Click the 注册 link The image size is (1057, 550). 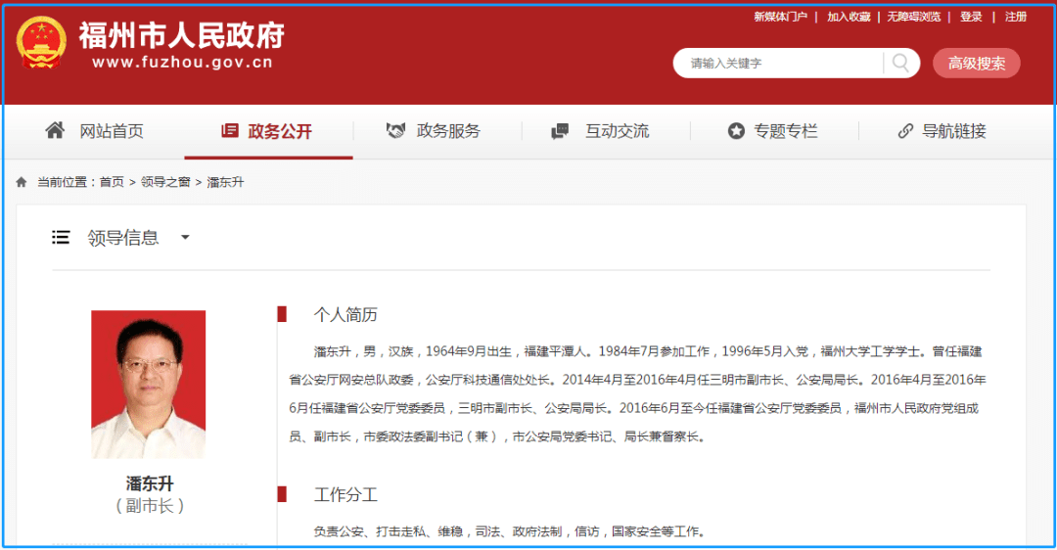[x=1016, y=17]
